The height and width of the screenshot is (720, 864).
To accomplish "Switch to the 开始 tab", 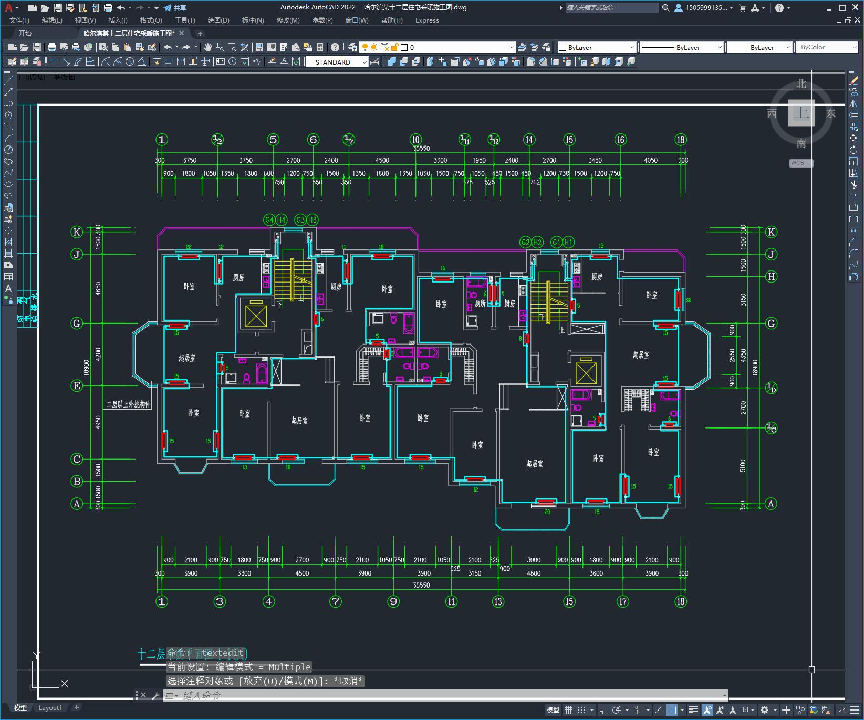I will pyautogui.click(x=25, y=33).
